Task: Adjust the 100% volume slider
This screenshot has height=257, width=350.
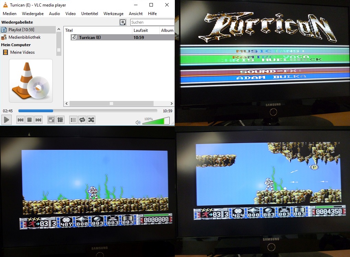Action: pos(156,121)
